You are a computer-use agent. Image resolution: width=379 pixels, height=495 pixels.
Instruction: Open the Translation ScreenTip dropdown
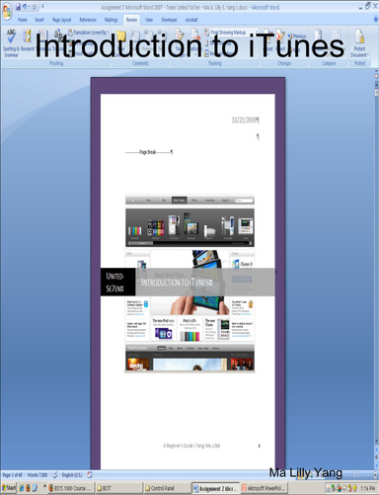[x=88, y=33]
